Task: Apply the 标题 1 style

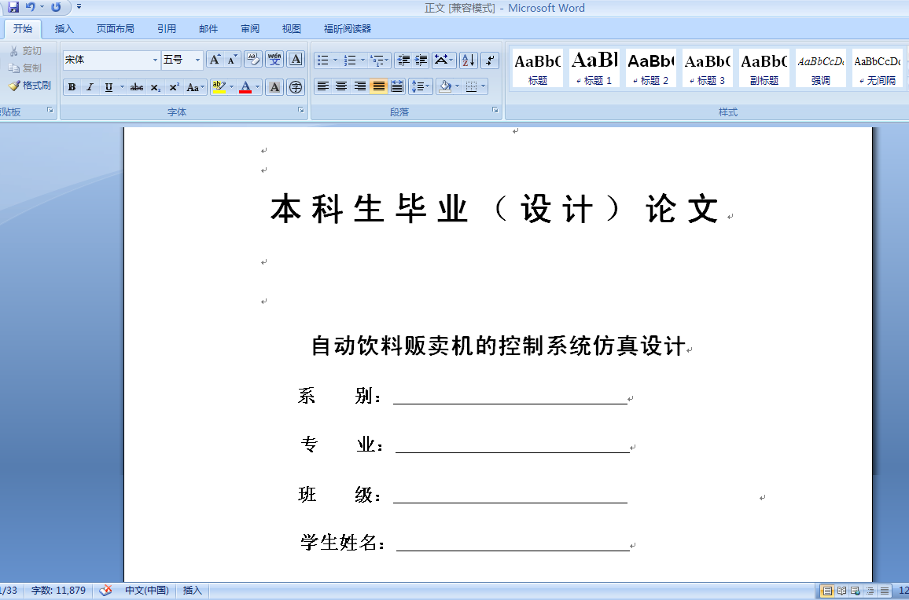Action: coord(594,68)
